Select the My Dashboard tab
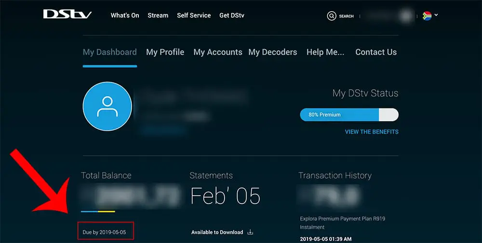Image resolution: width=482 pixels, height=243 pixels. (x=110, y=52)
